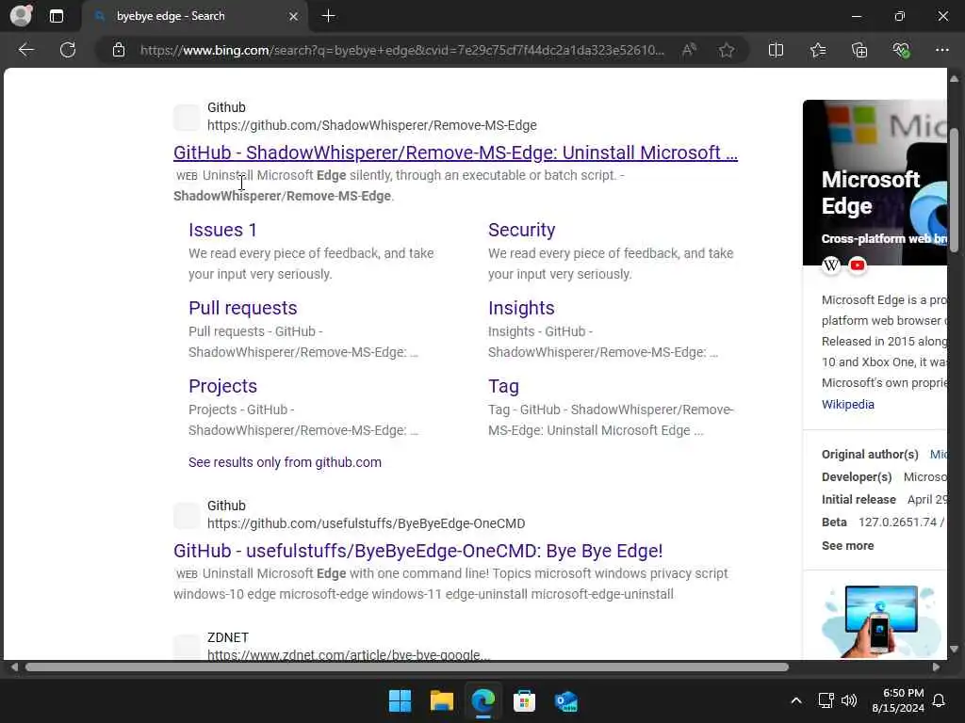This screenshot has width=965, height=723.
Task: Open the Pull requests sublink
Action: (242, 308)
